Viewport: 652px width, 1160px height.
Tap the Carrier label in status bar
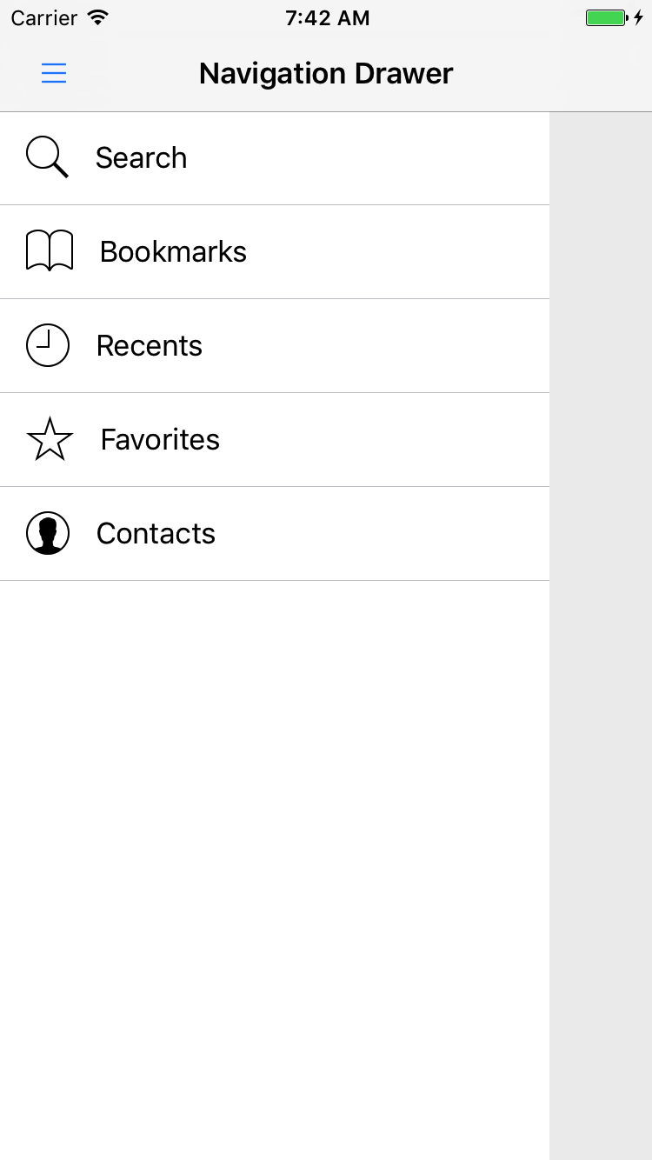click(x=44, y=18)
